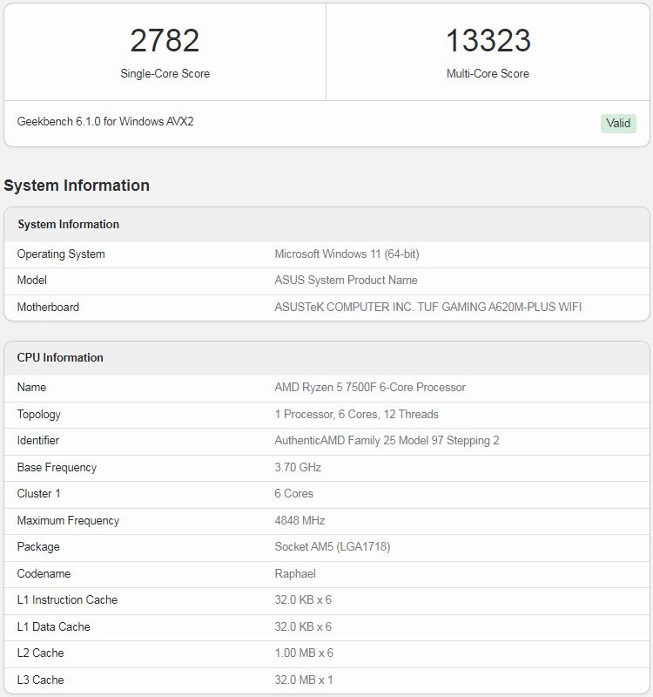653x697 pixels.
Task: Click the Maximum Frequency row label
Action: tap(69, 520)
